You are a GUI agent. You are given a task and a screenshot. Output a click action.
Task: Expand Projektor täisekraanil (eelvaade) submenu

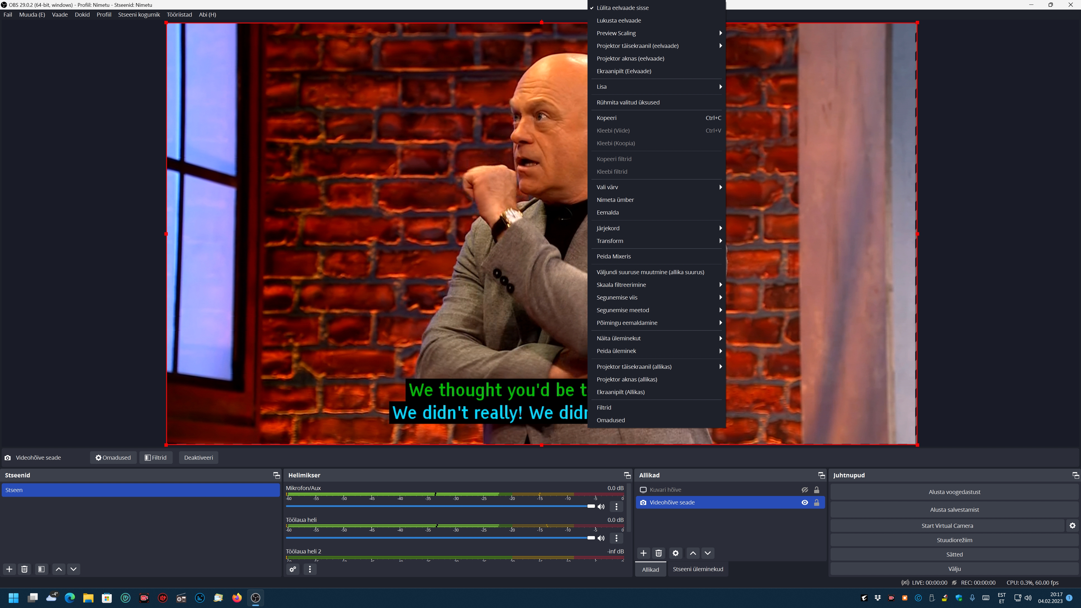(656, 45)
